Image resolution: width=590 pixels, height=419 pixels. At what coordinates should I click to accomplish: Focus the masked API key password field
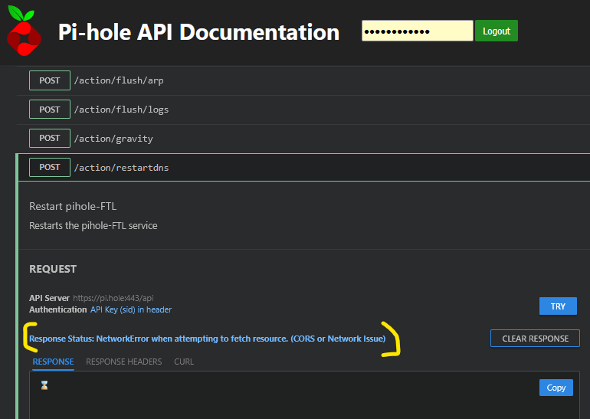click(x=417, y=31)
